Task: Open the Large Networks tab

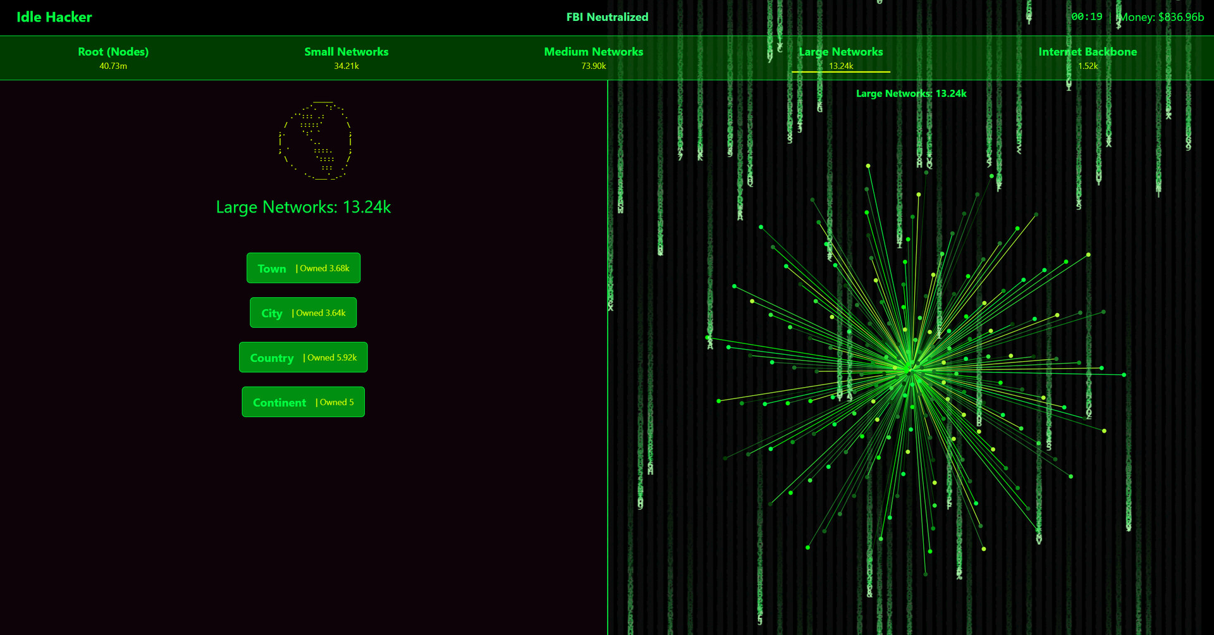Action: pos(840,58)
